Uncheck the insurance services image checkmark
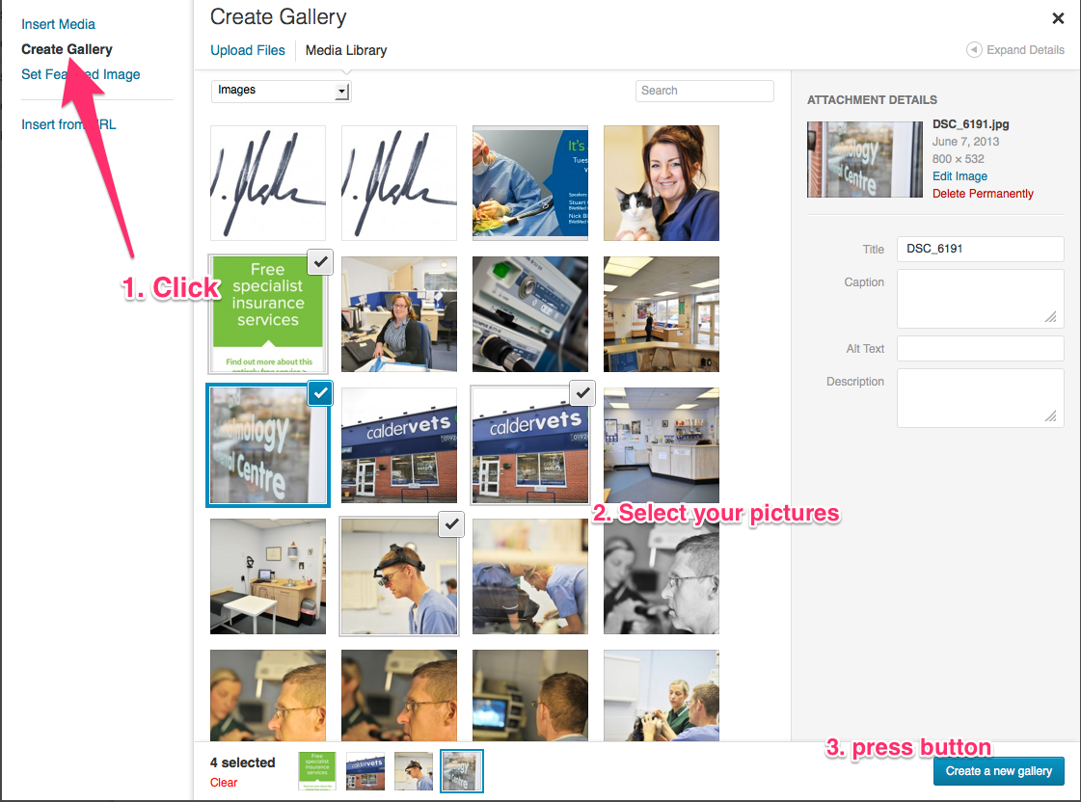This screenshot has width=1081, height=802. 320,262
